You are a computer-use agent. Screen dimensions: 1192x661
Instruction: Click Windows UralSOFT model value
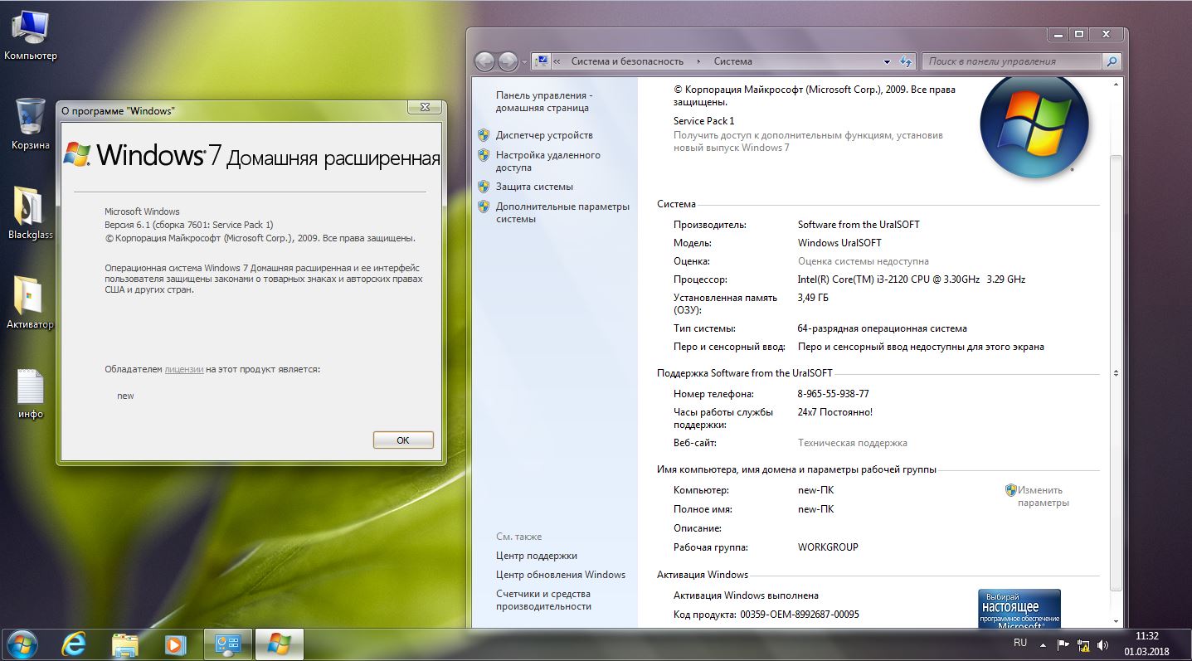(839, 243)
